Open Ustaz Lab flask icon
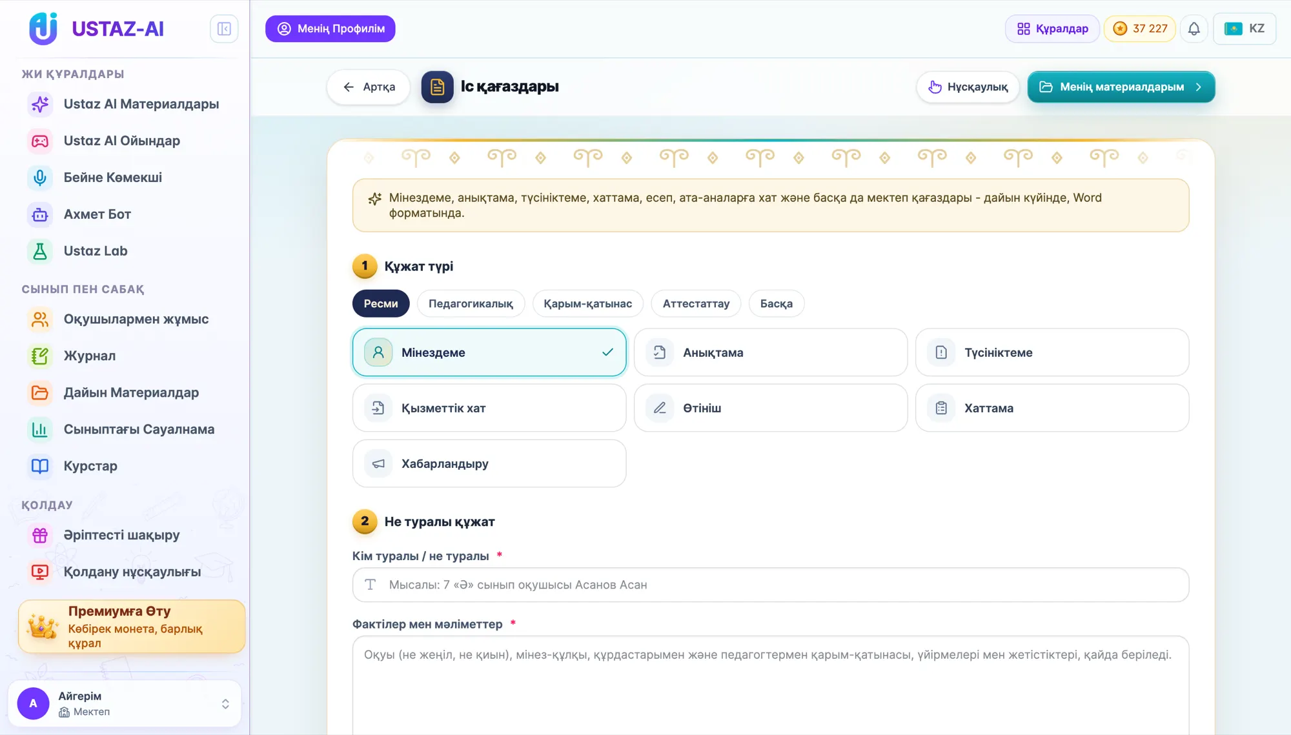 40,251
